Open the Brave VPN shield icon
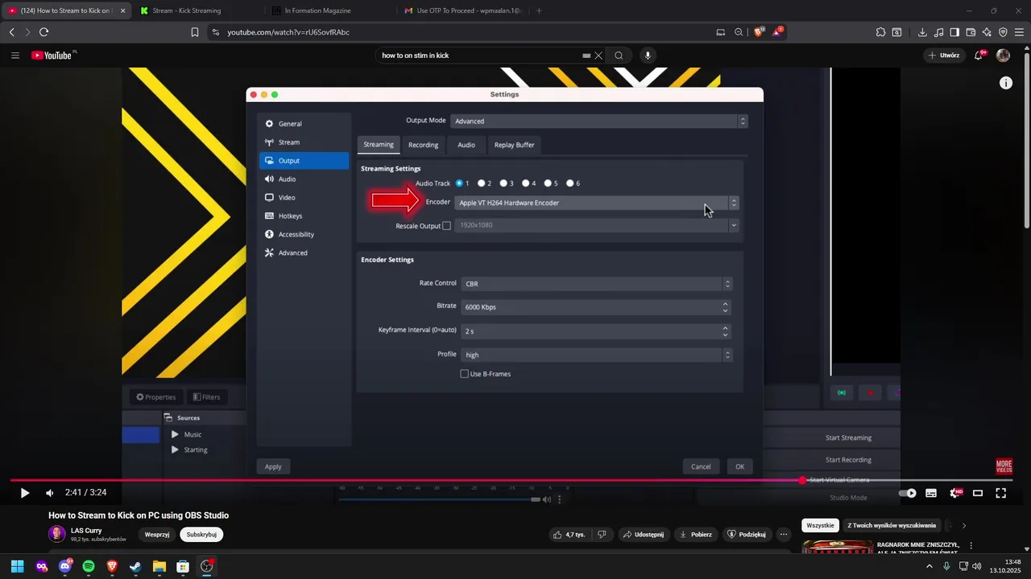 [x=1003, y=32]
